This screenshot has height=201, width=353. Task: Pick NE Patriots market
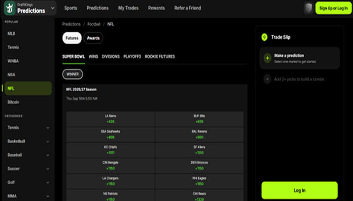tap(110, 195)
